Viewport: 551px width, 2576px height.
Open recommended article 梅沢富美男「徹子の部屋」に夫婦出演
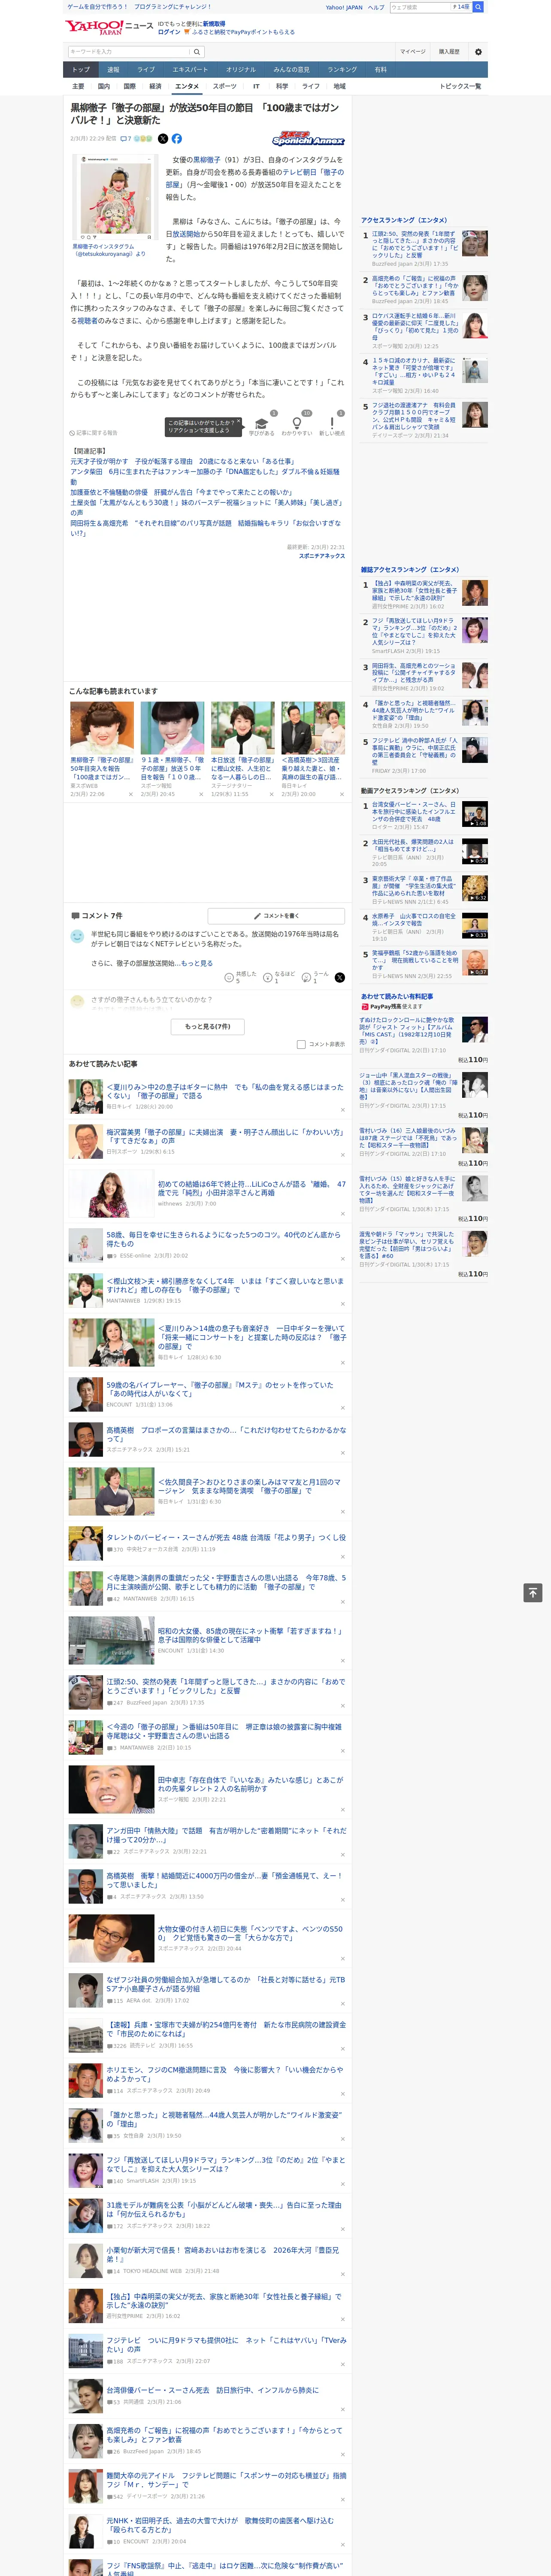[x=225, y=1136]
